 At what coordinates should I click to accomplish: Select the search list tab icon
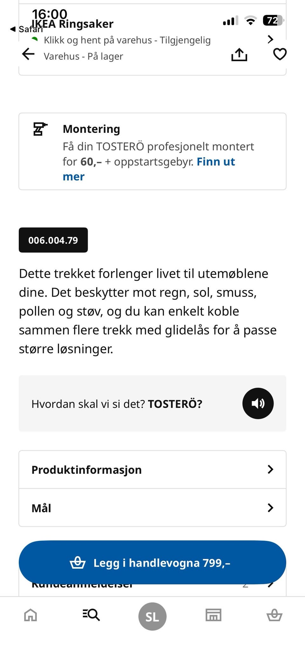coord(91,615)
